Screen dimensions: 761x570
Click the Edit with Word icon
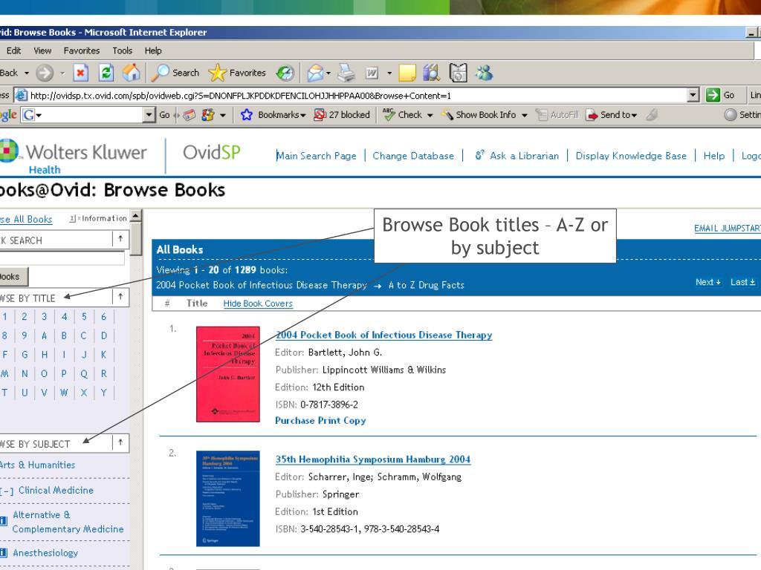[372, 73]
